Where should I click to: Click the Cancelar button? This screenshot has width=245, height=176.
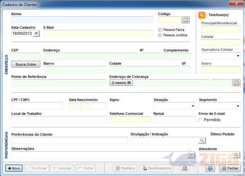point(62,168)
